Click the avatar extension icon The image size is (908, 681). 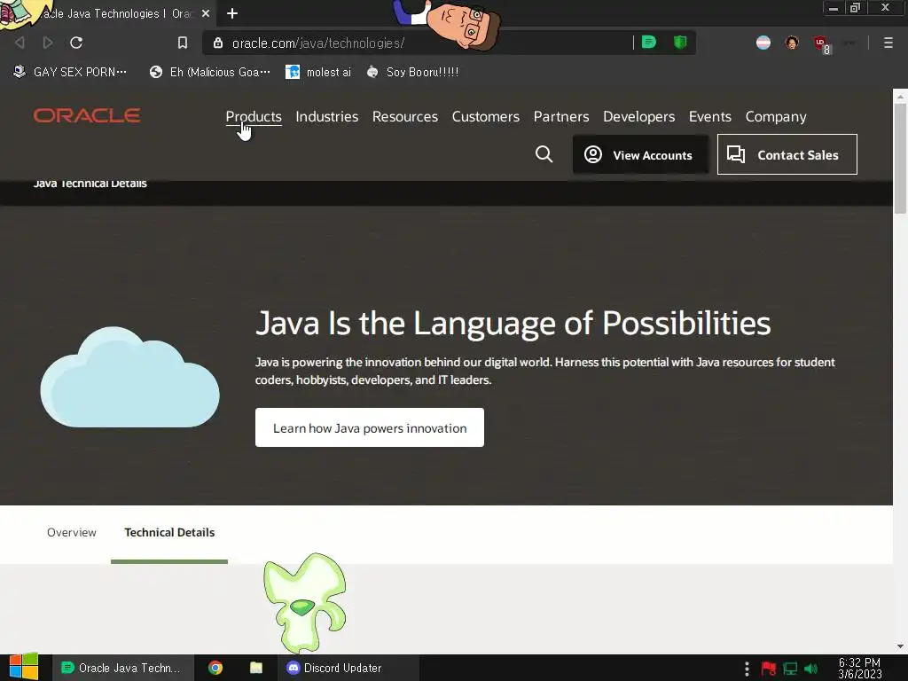coord(792,43)
